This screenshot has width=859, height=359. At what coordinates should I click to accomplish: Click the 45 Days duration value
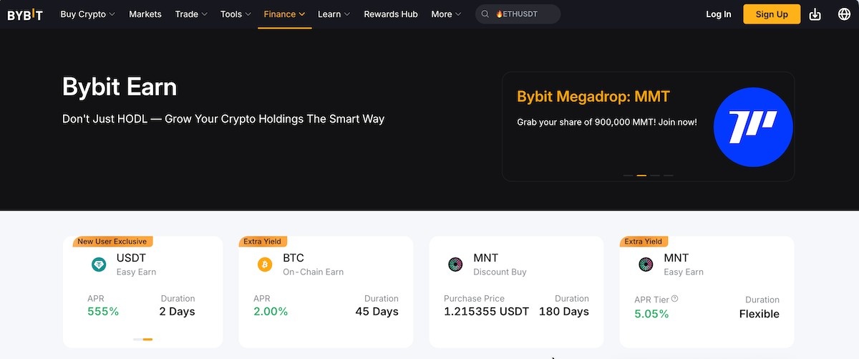tap(377, 312)
